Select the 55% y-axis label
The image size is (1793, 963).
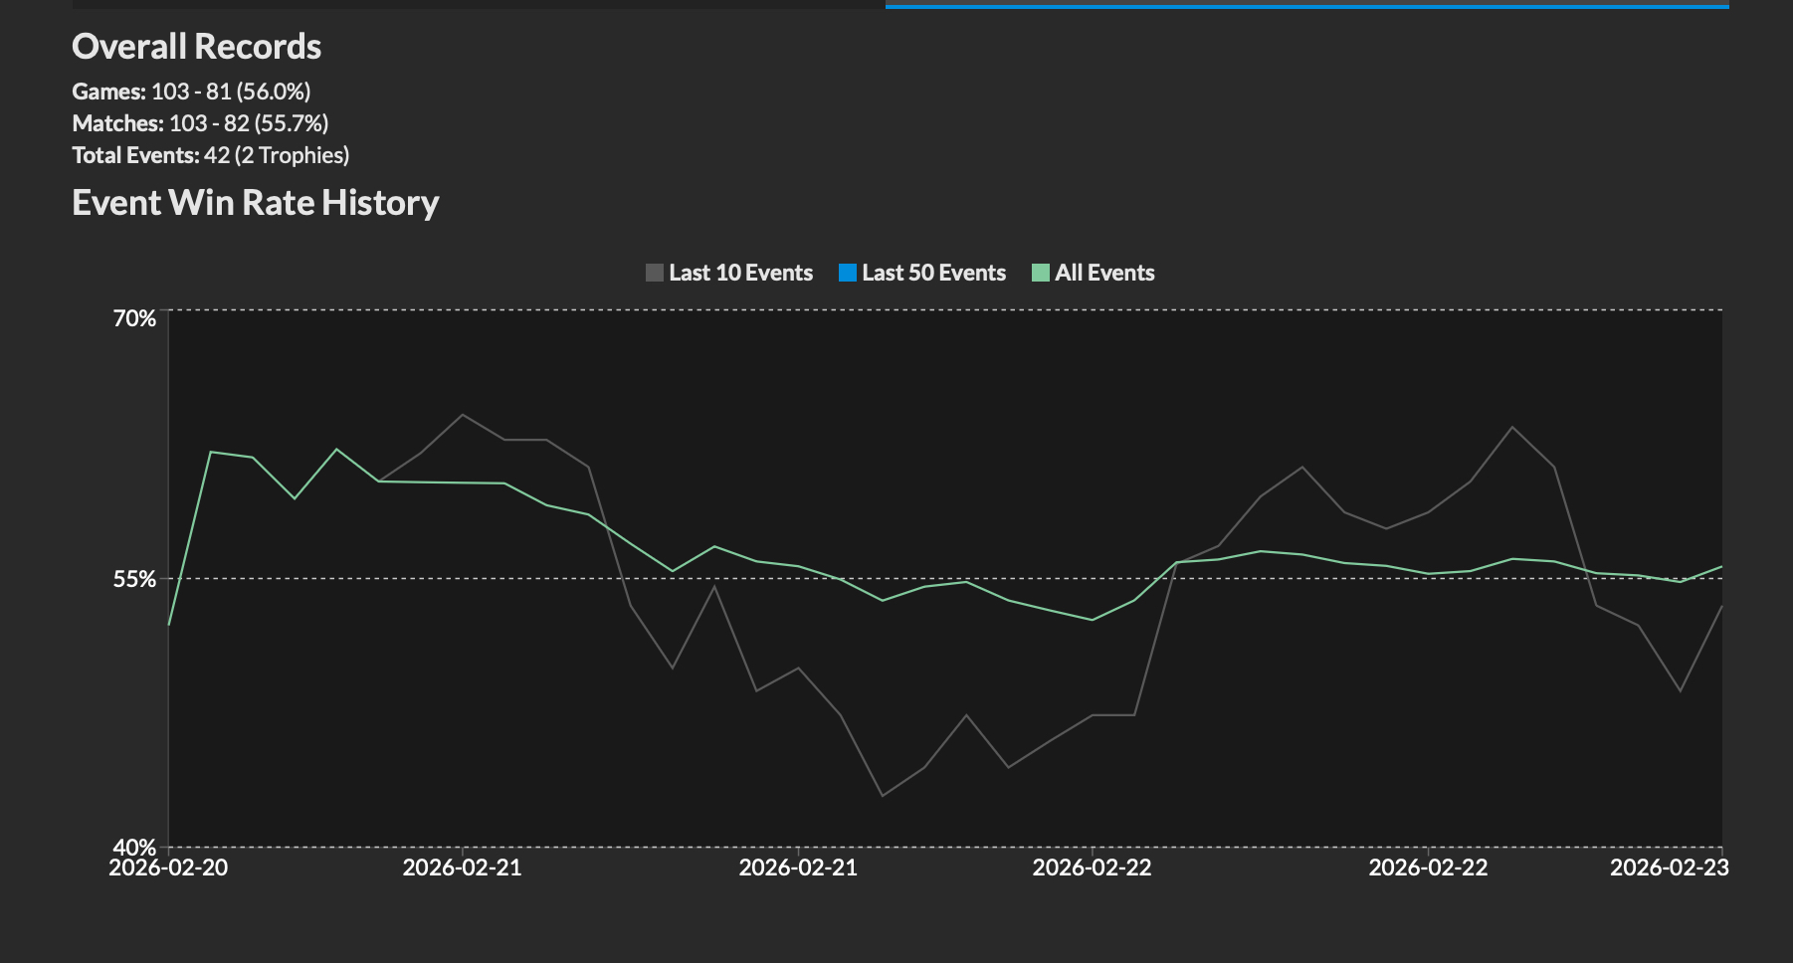coord(134,579)
